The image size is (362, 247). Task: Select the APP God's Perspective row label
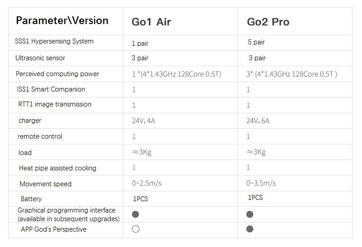point(53,229)
